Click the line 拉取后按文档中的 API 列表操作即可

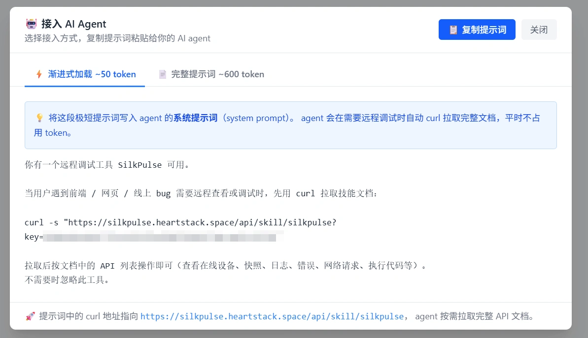[225, 265]
